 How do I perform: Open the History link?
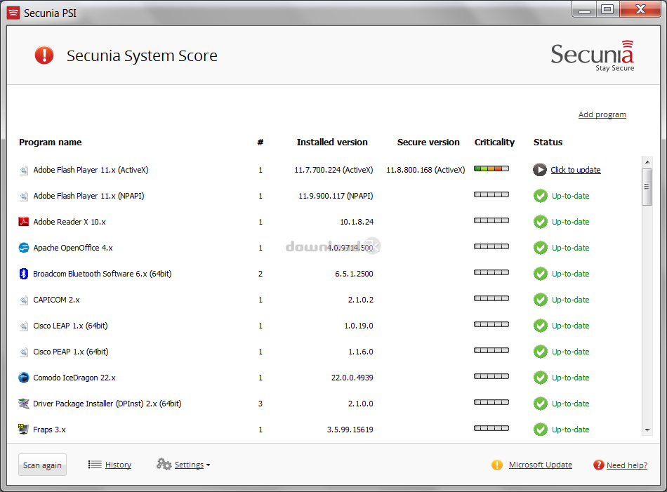coord(118,465)
